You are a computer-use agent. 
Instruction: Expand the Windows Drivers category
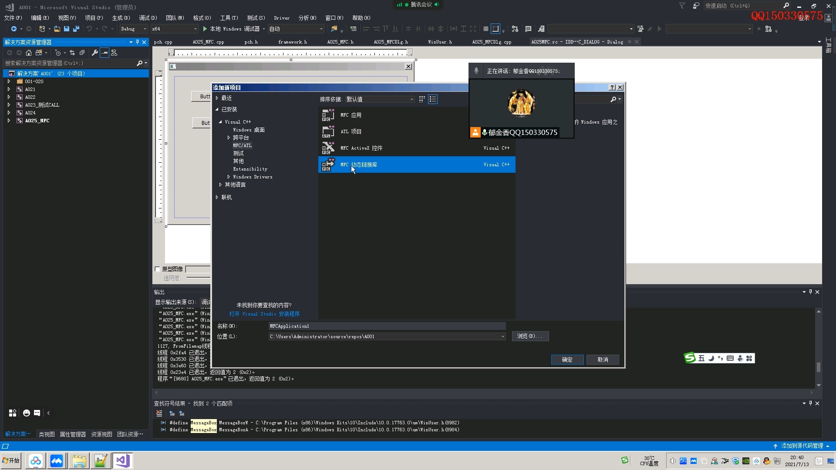pos(229,177)
